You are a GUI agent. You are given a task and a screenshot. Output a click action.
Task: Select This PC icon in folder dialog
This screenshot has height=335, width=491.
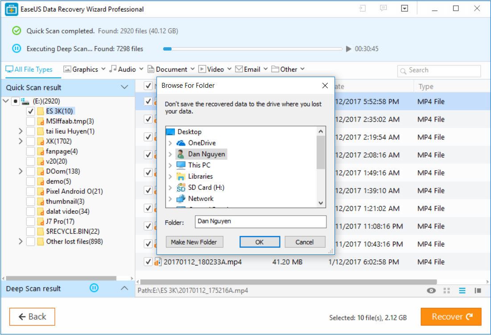click(181, 165)
